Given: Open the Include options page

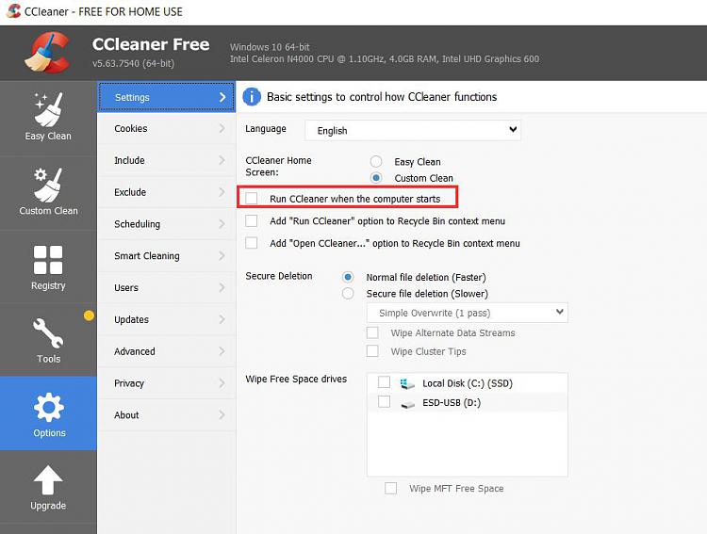Looking at the screenshot, I should [x=166, y=160].
